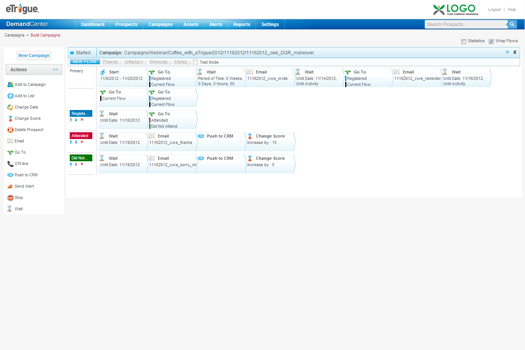Image resolution: width=525 pixels, height=350 pixels.
Task: Select the Stop action icon
Action: [10, 197]
